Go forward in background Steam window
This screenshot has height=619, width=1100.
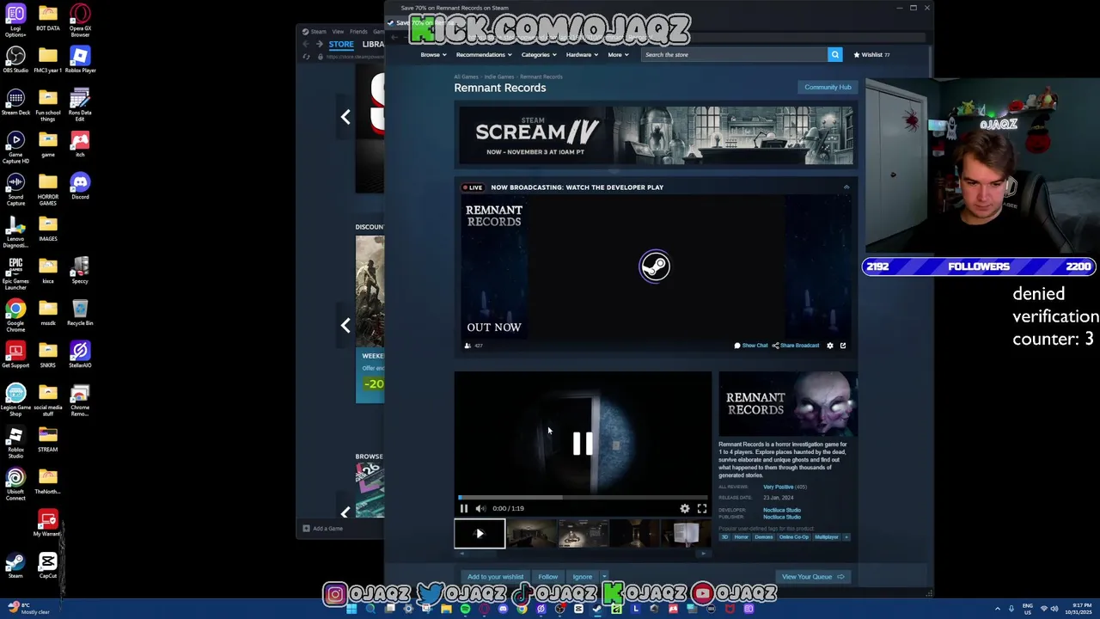[x=319, y=44]
